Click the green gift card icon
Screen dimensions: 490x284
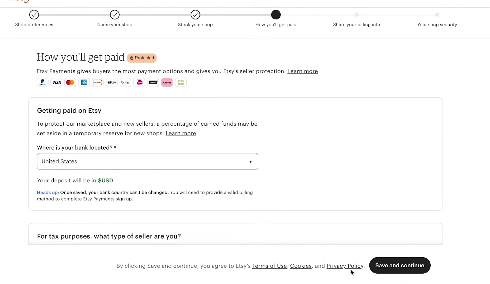181,82
